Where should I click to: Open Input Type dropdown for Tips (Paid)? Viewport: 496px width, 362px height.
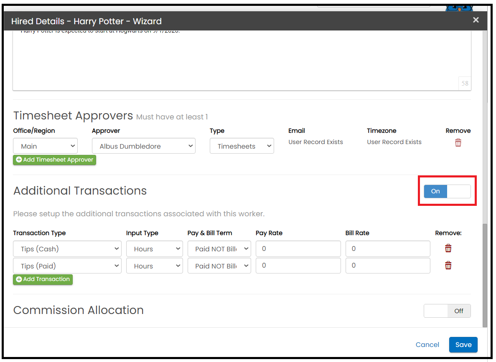(x=154, y=266)
